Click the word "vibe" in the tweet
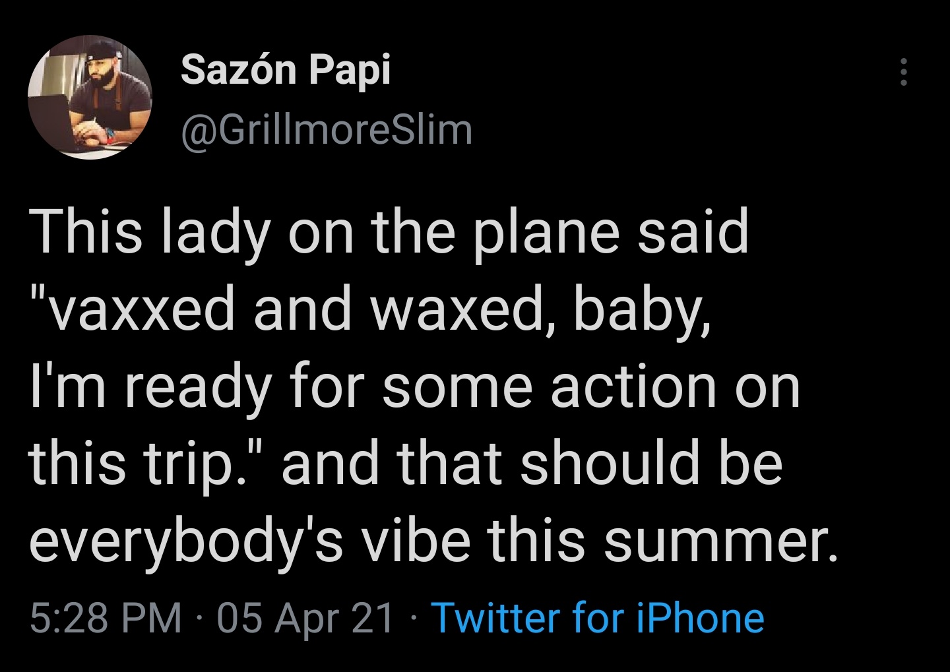 coord(416,541)
